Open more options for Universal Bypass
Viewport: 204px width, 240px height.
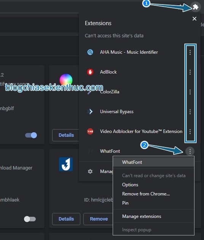pyautogui.click(x=190, y=112)
